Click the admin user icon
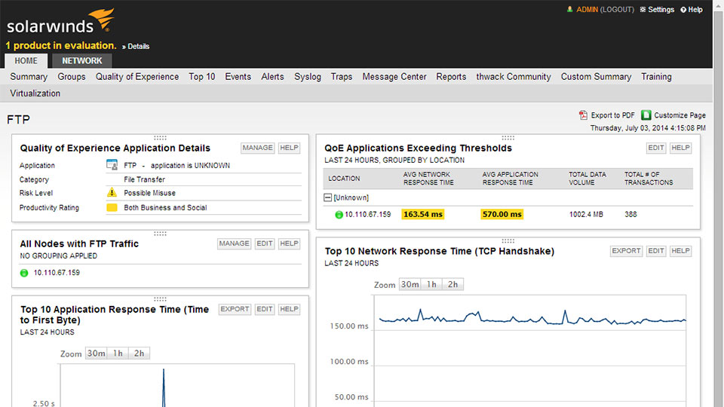Viewport: 724px width, 407px height. click(x=570, y=9)
